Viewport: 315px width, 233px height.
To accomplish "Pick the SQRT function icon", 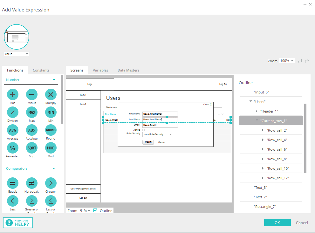I will click(31, 148).
